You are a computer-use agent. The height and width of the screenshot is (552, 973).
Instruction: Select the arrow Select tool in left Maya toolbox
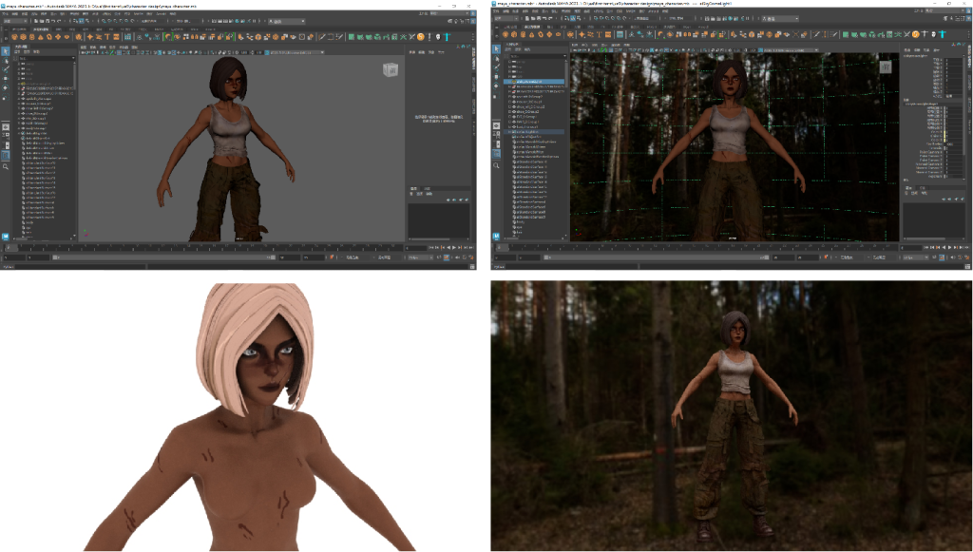pos(6,51)
